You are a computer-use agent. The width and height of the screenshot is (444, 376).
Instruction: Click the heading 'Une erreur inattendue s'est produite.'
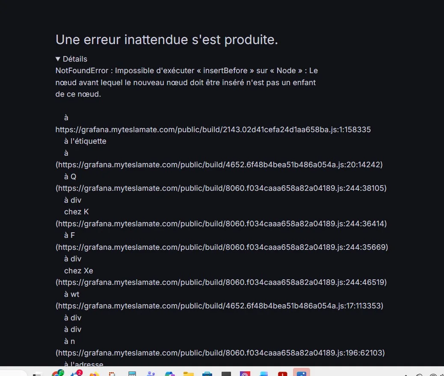(x=167, y=40)
